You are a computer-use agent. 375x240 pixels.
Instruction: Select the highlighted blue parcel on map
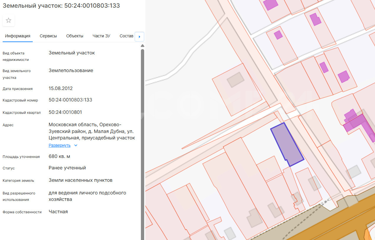287,144
